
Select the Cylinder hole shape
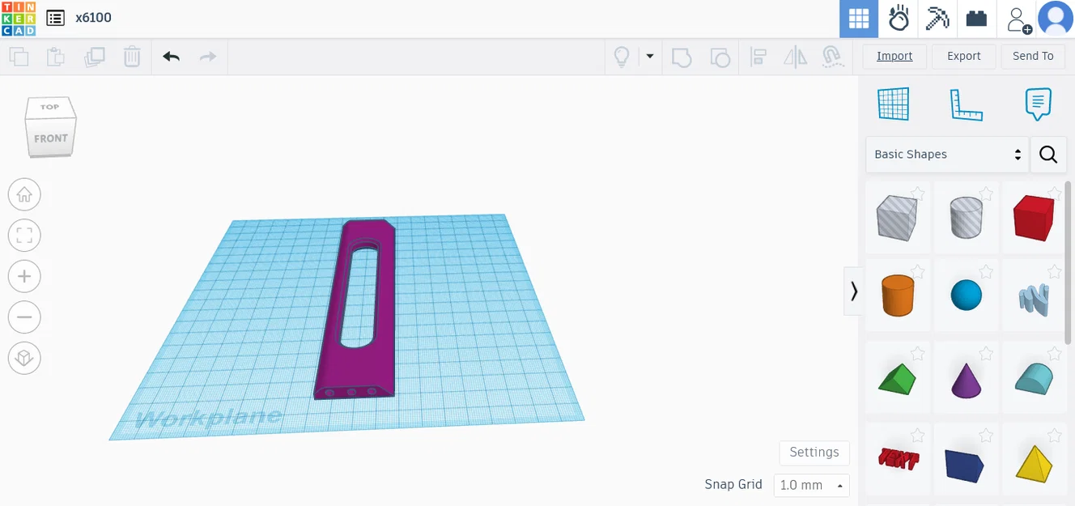[966, 217]
